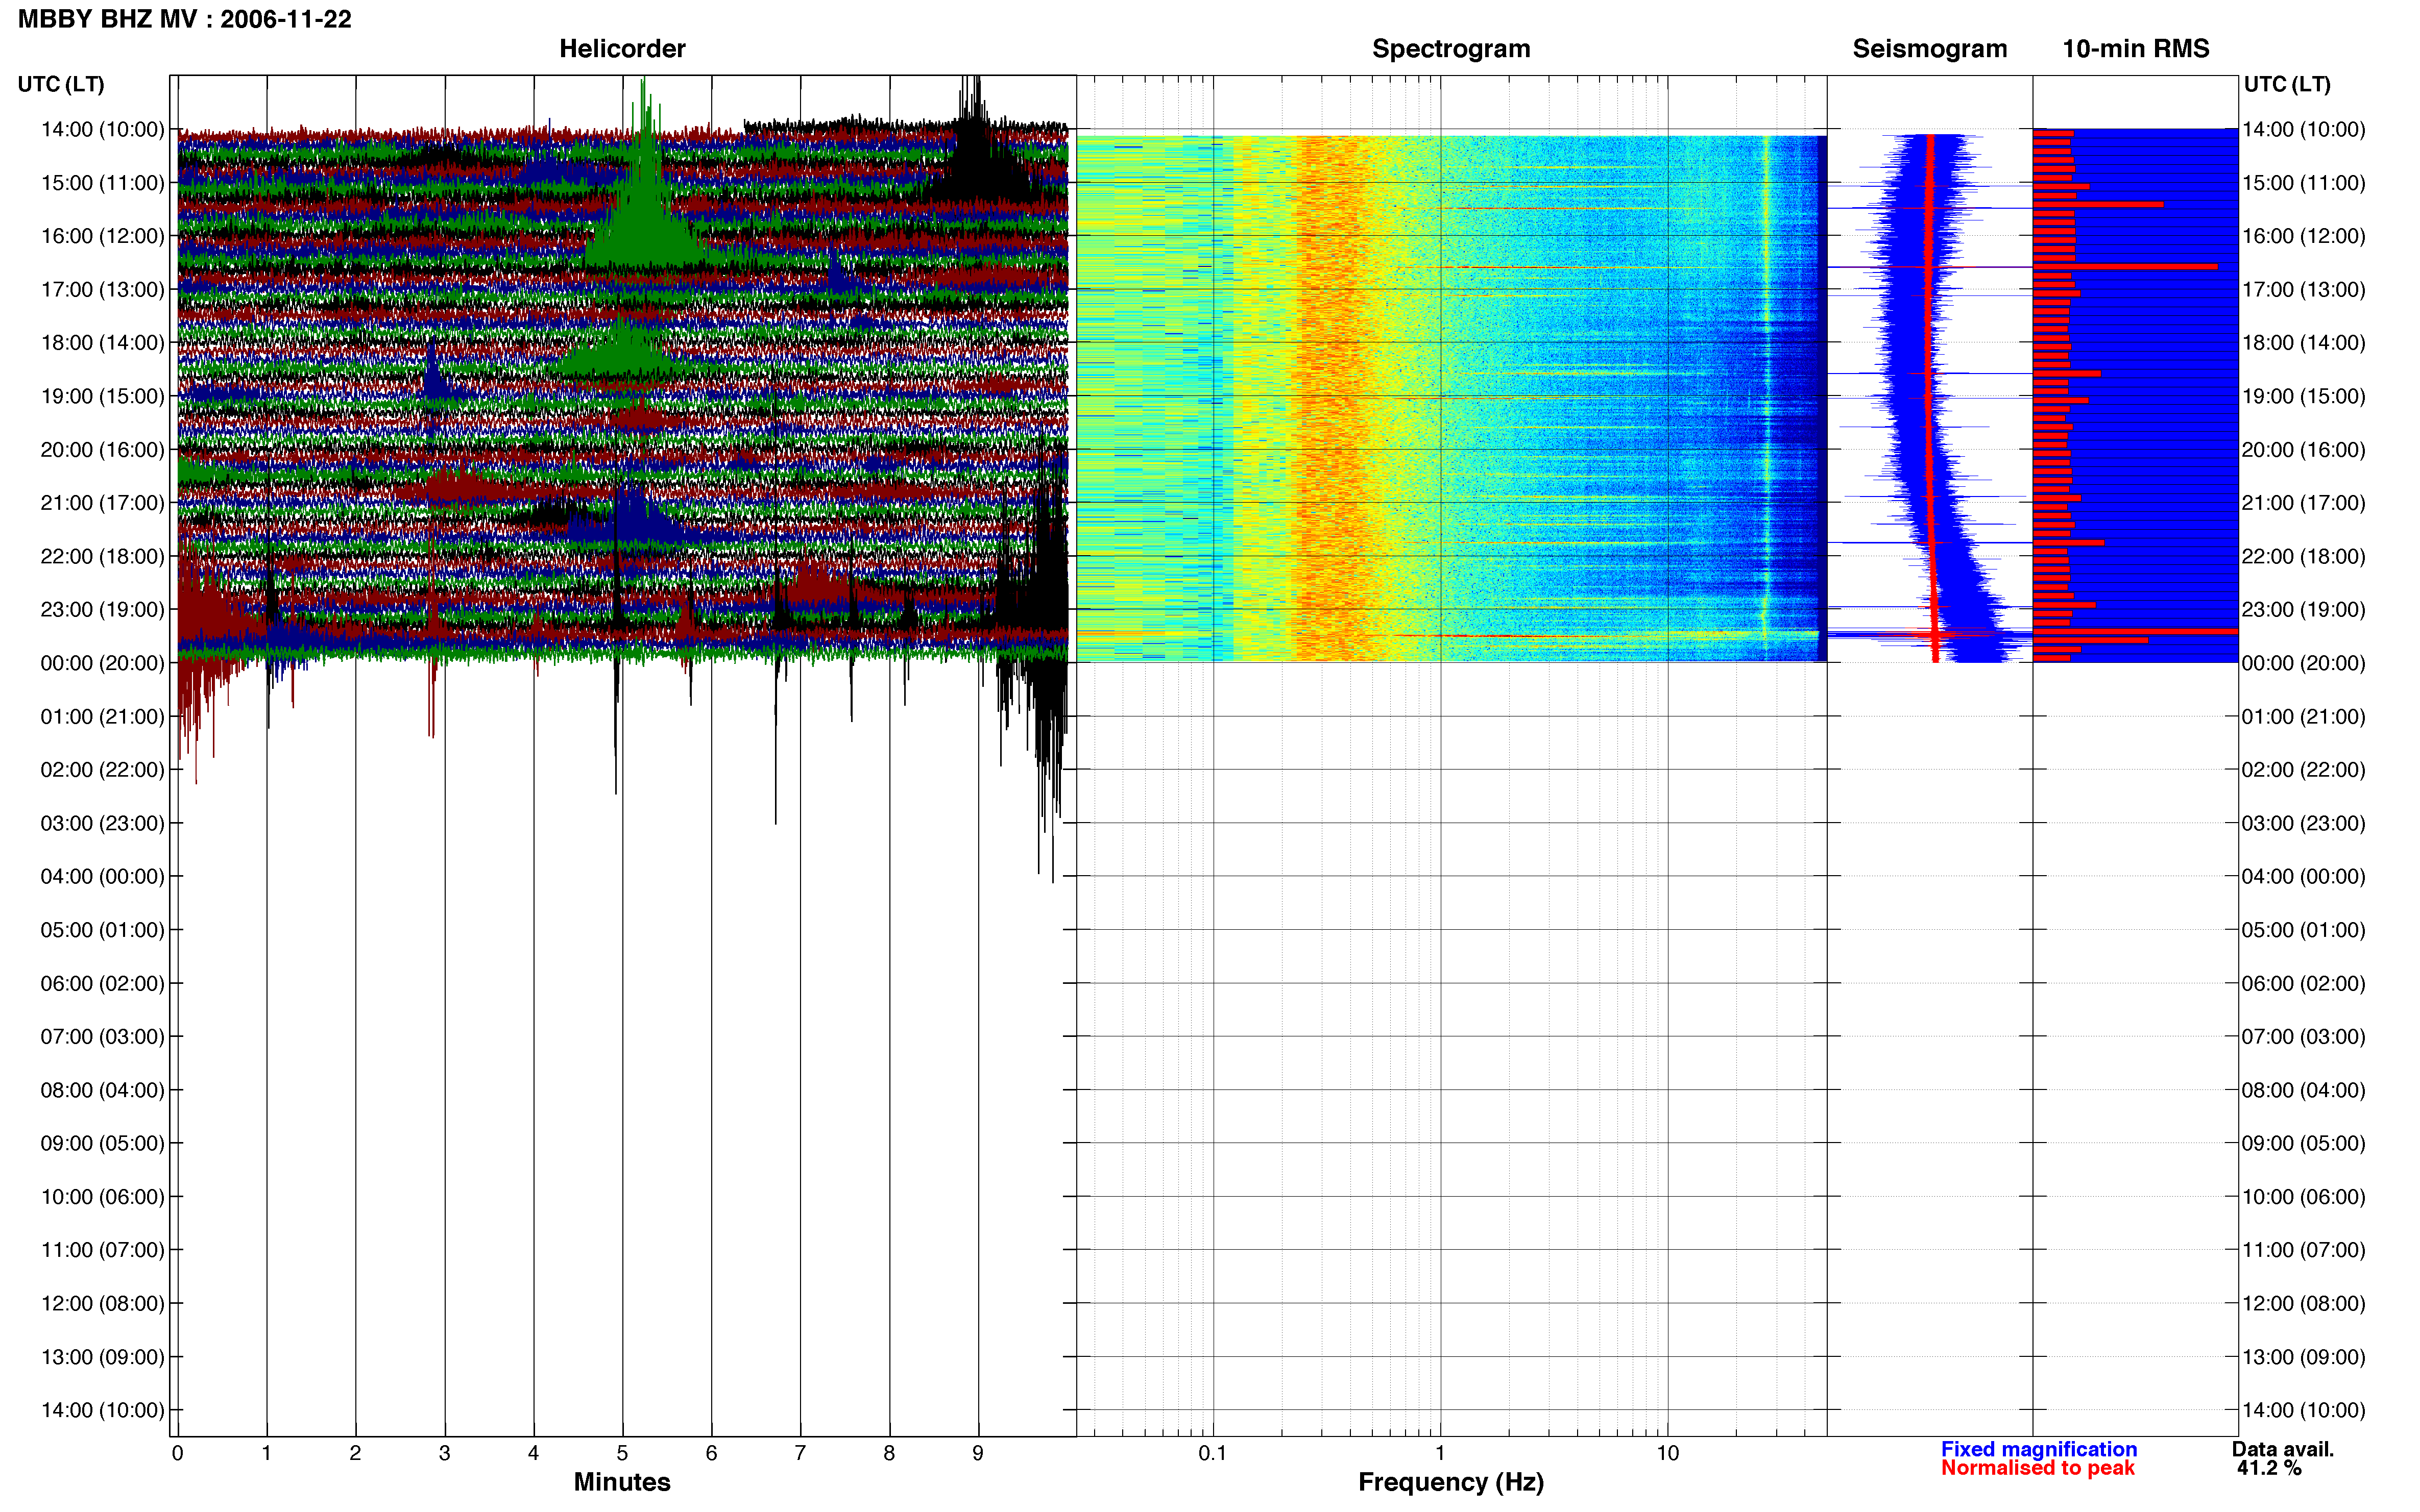The width and height of the screenshot is (2420, 1512).
Task: Click the 'Spectrogram' panel heading
Action: [x=1450, y=48]
